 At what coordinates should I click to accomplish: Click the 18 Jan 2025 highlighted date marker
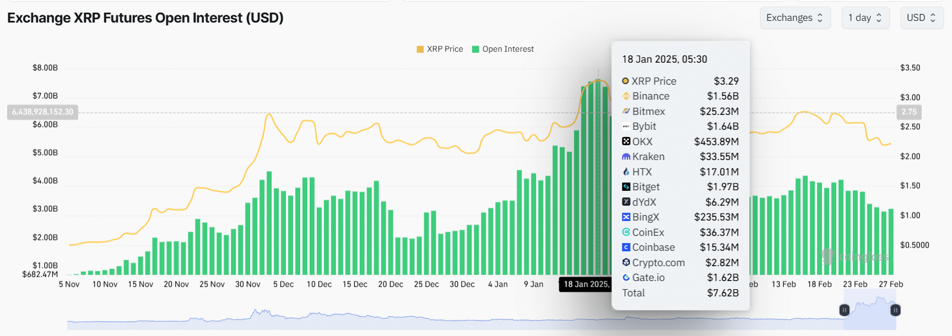point(586,284)
